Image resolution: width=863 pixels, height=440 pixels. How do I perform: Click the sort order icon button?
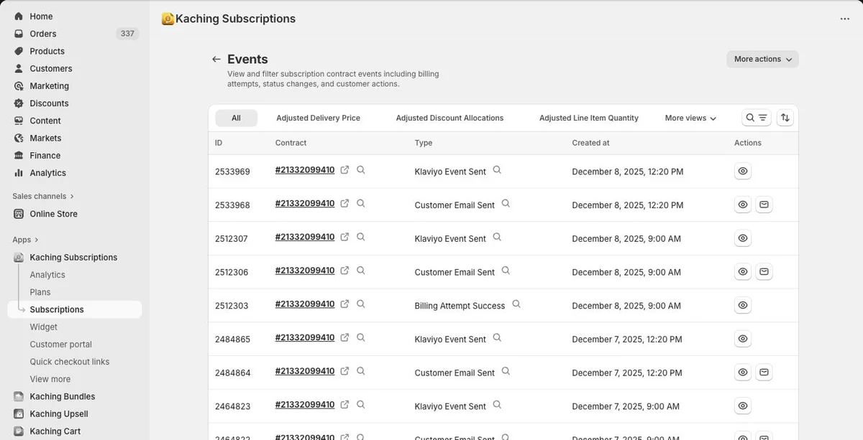[785, 118]
